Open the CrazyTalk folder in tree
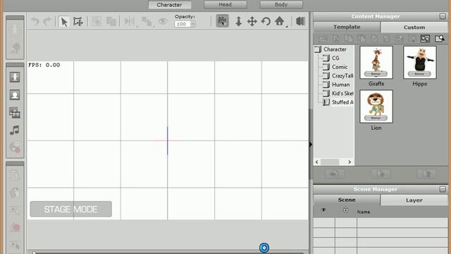451x254 pixels. point(342,75)
